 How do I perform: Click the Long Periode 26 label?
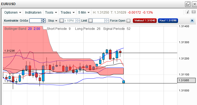point(88,29)
